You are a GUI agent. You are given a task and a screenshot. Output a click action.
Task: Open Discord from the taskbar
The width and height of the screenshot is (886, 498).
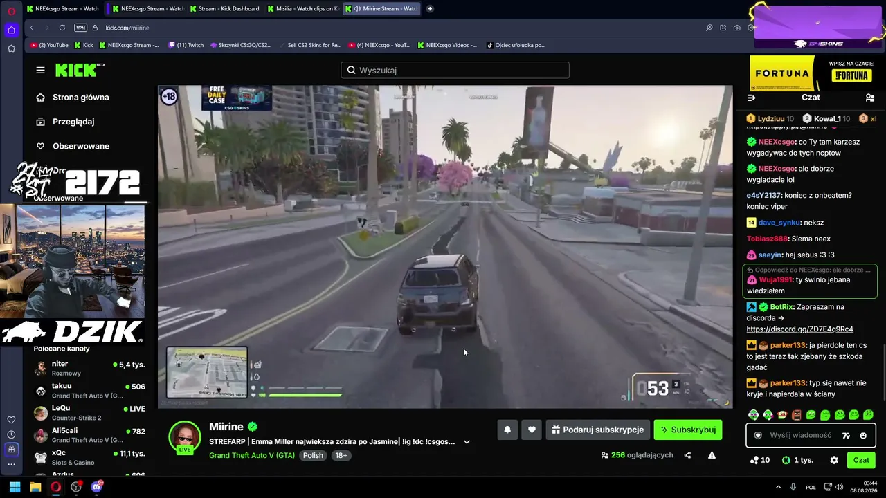[97, 487]
